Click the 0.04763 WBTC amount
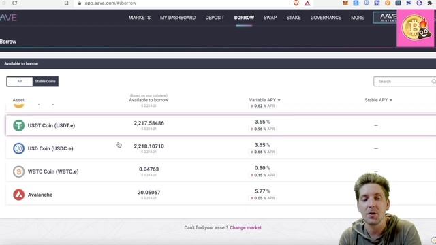436x245 pixels. pos(149,169)
